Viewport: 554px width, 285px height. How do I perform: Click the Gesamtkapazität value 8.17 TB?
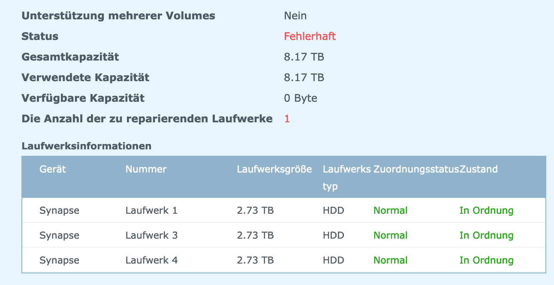304,57
